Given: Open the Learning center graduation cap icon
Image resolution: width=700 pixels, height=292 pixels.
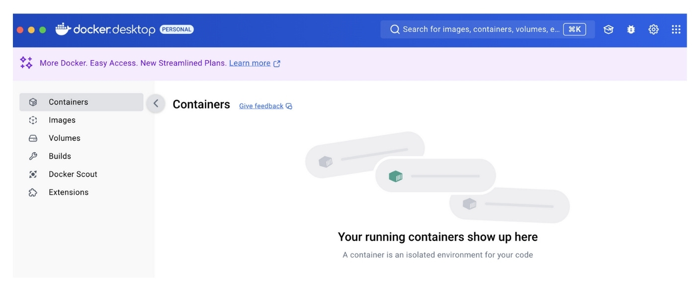Looking at the screenshot, I should 608,29.
